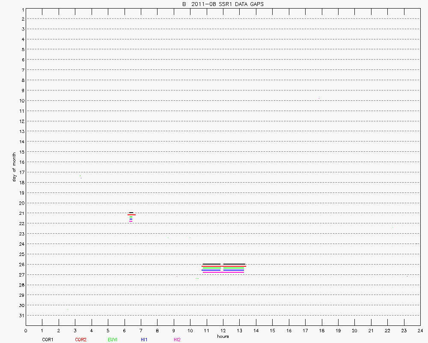Select the green EUVI legend label

pos(113,340)
